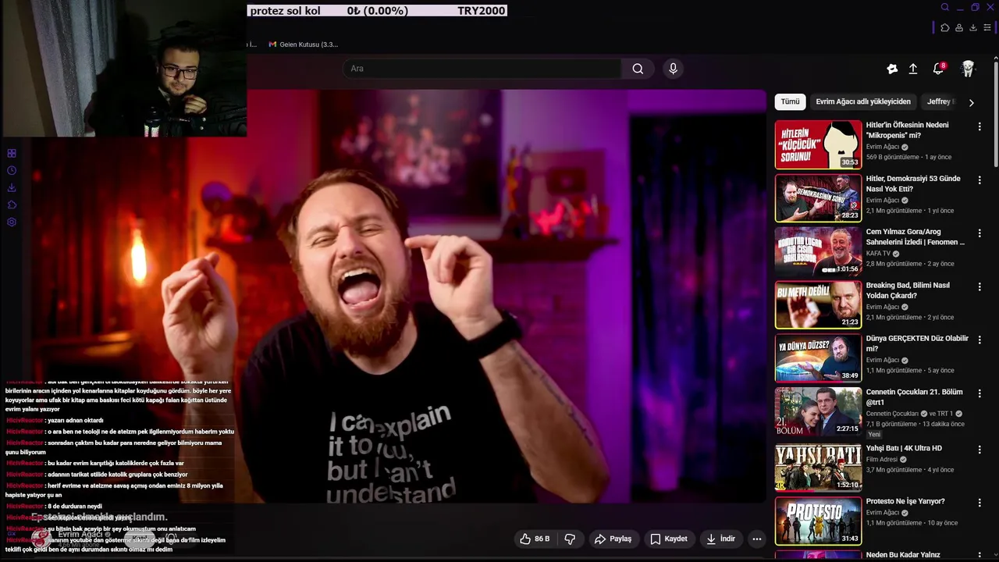Click the red 8 notification badge
999x562 pixels.
click(x=943, y=66)
